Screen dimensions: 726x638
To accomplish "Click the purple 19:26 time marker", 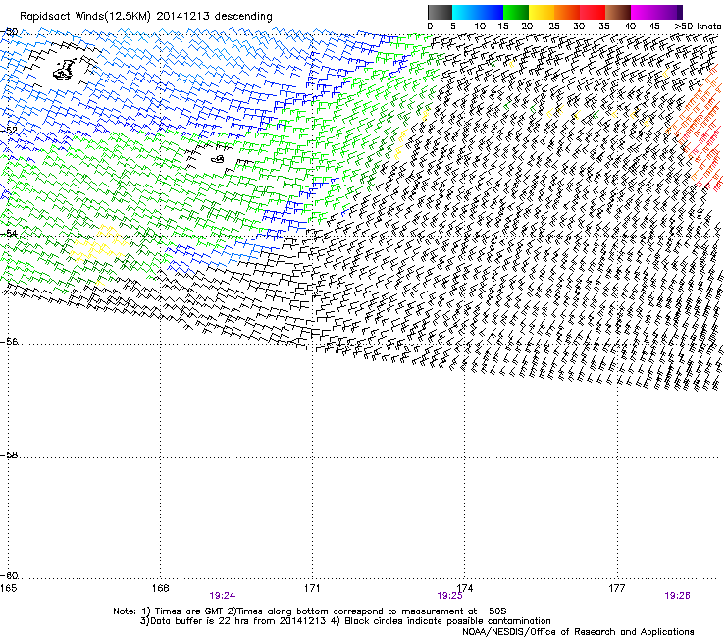I will coord(677,596).
